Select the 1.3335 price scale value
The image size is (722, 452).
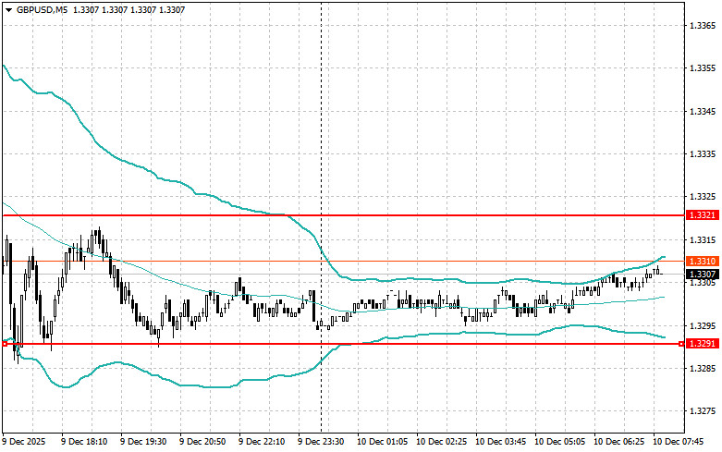point(703,154)
